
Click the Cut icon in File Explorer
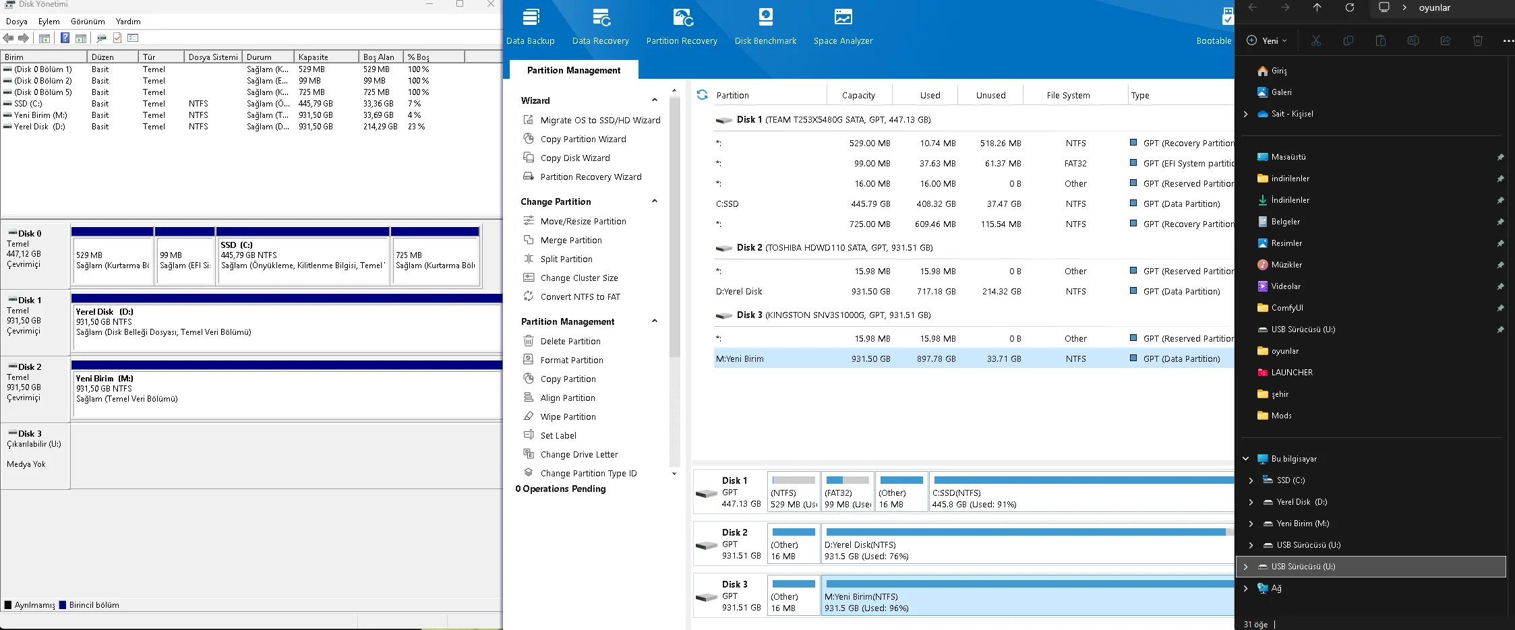(x=1315, y=40)
